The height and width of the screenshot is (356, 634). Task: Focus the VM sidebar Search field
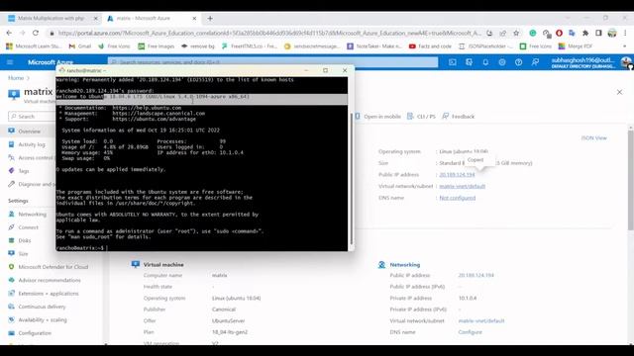tap(32, 117)
